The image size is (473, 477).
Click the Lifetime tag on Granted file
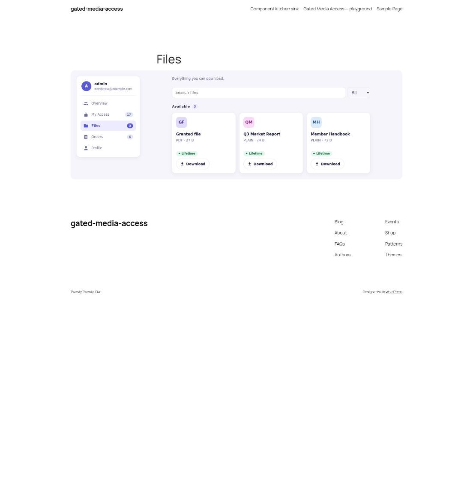click(x=187, y=153)
